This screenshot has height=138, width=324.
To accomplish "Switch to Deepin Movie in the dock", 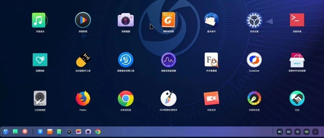I will (x=69, y=131).
